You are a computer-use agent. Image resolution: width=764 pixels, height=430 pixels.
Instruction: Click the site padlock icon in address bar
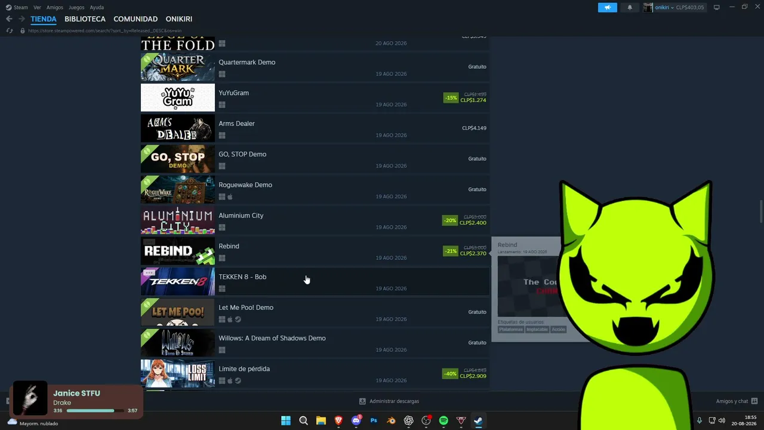[x=23, y=30]
